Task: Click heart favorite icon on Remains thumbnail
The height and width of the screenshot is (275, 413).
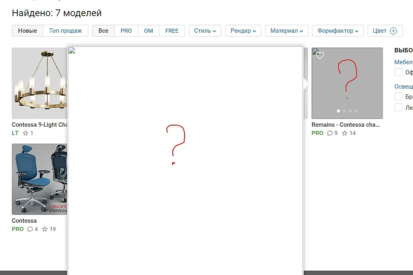Action: click(320, 55)
